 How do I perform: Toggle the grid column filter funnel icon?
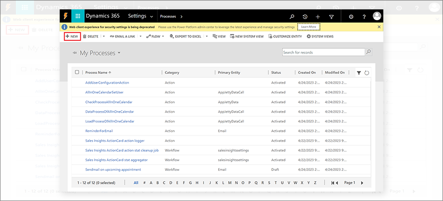tap(358, 73)
